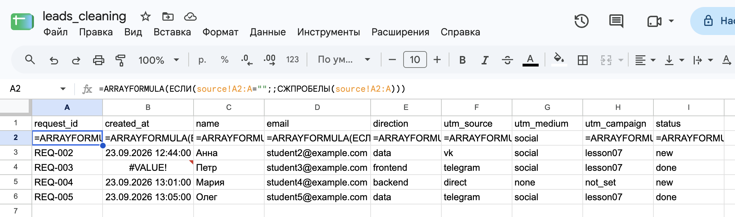Open the font family dropdown
Screen dimensions: 735x217
point(344,59)
